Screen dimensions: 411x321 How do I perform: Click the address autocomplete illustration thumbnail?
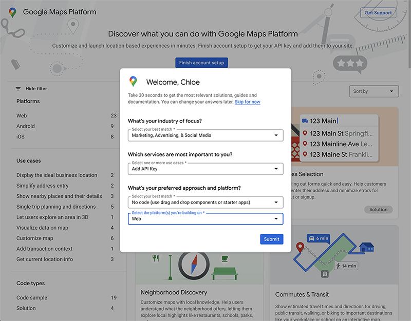tap(345, 136)
